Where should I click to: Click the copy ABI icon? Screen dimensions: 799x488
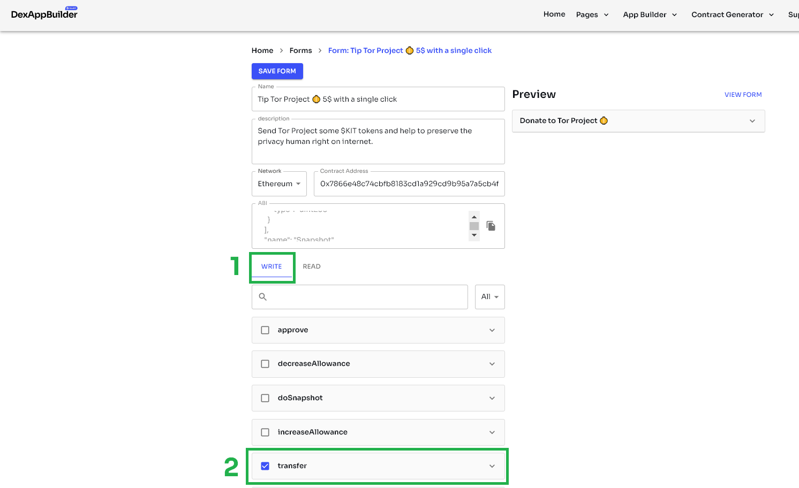pyautogui.click(x=491, y=226)
